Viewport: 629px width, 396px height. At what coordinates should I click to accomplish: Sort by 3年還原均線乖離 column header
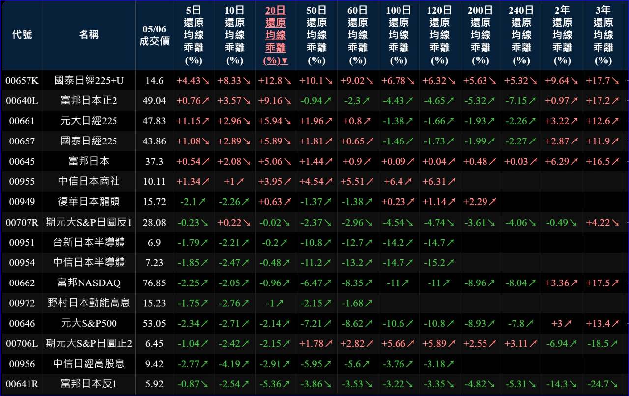pyautogui.click(x=603, y=35)
